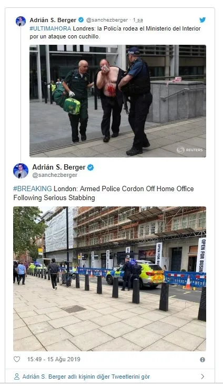Open the @sanchezberger handle under the lower name
This screenshot has width=223, height=386.
[x=55, y=175]
